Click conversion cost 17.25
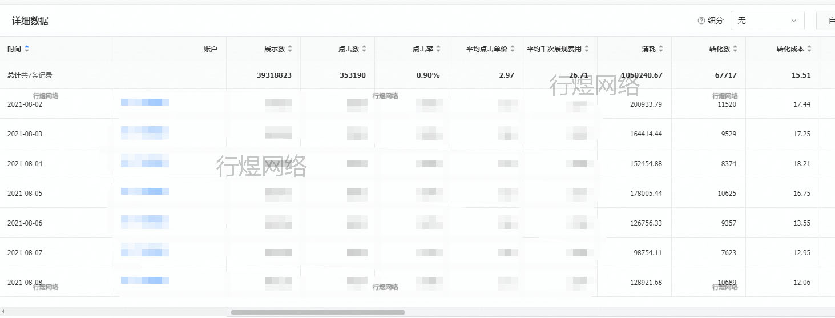835x318 pixels. tap(802, 134)
